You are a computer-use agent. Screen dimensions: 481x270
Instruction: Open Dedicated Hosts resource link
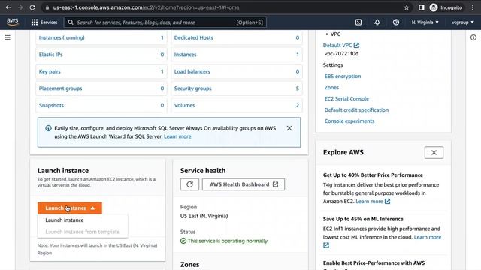click(194, 37)
